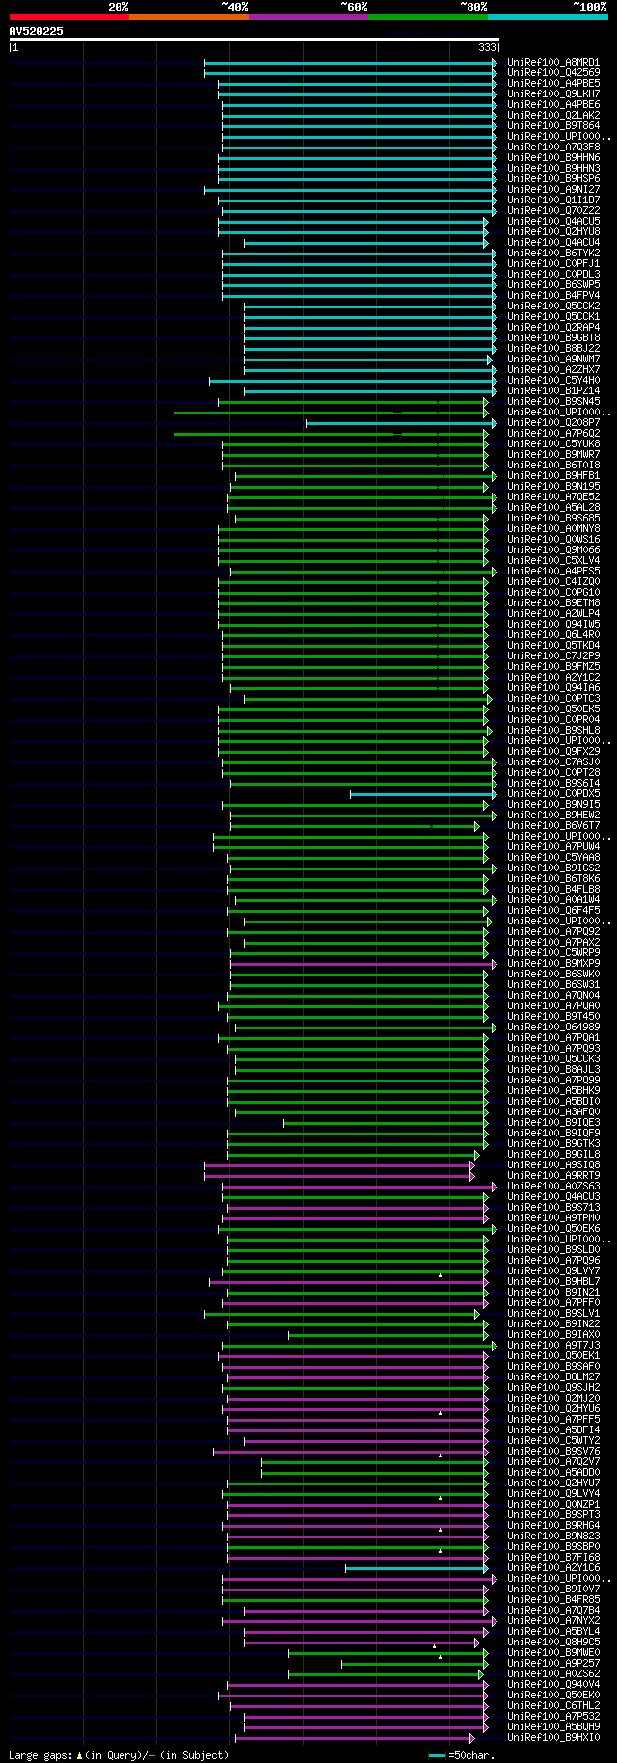Open hit UniRef100_B9T864
The width and height of the screenshot is (617, 1763).
pos(553,126)
